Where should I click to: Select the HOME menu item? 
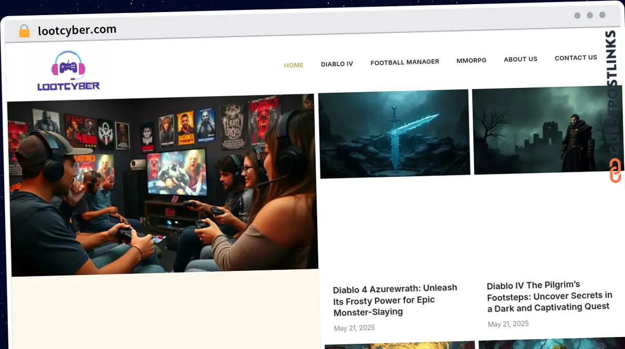(x=294, y=65)
